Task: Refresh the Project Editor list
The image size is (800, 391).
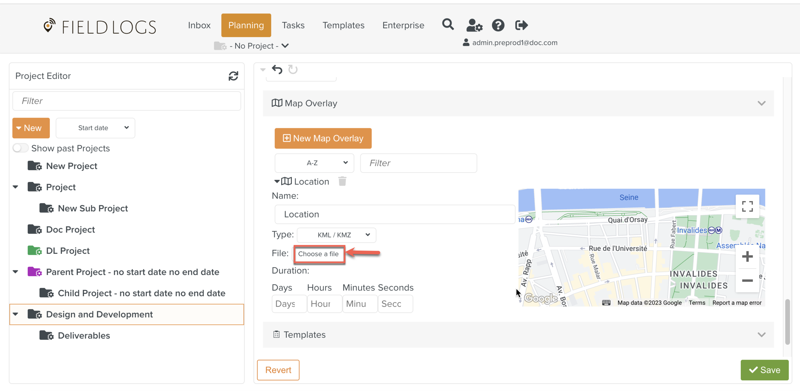Action: click(x=233, y=76)
